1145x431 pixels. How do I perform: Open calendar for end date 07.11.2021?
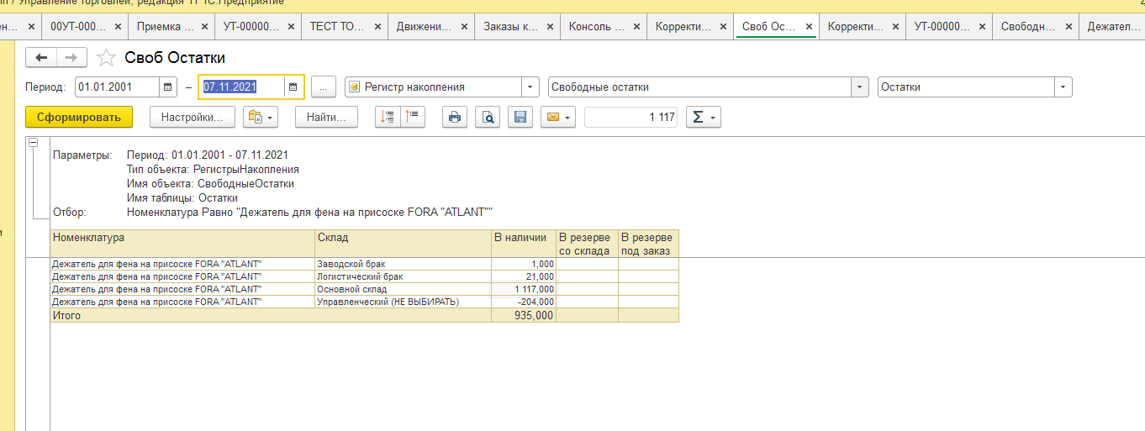click(x=293, y=87)
